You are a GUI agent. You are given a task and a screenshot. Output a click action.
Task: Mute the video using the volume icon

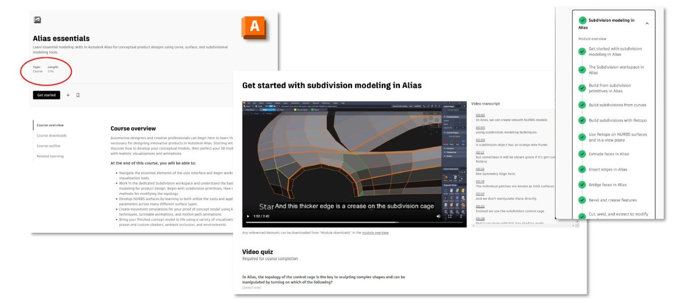click(x=439, y=216)
